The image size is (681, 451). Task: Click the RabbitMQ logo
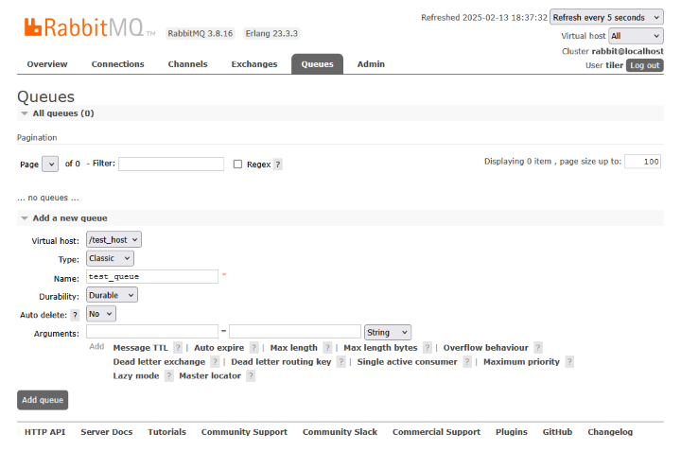point(90,27)
